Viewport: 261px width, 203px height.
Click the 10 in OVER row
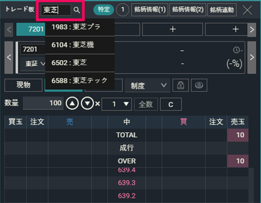[x=238, y=161]
